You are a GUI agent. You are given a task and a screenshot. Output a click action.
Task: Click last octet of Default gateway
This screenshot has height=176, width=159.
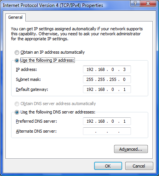pyautogui.click(x=124, y=89)
